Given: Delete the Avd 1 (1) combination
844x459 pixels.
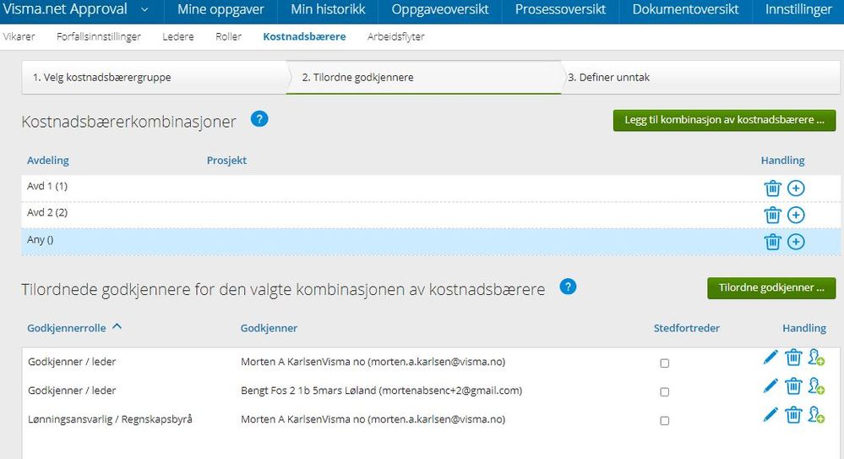Looking at the screenshot, I should [x=772, y=188].
